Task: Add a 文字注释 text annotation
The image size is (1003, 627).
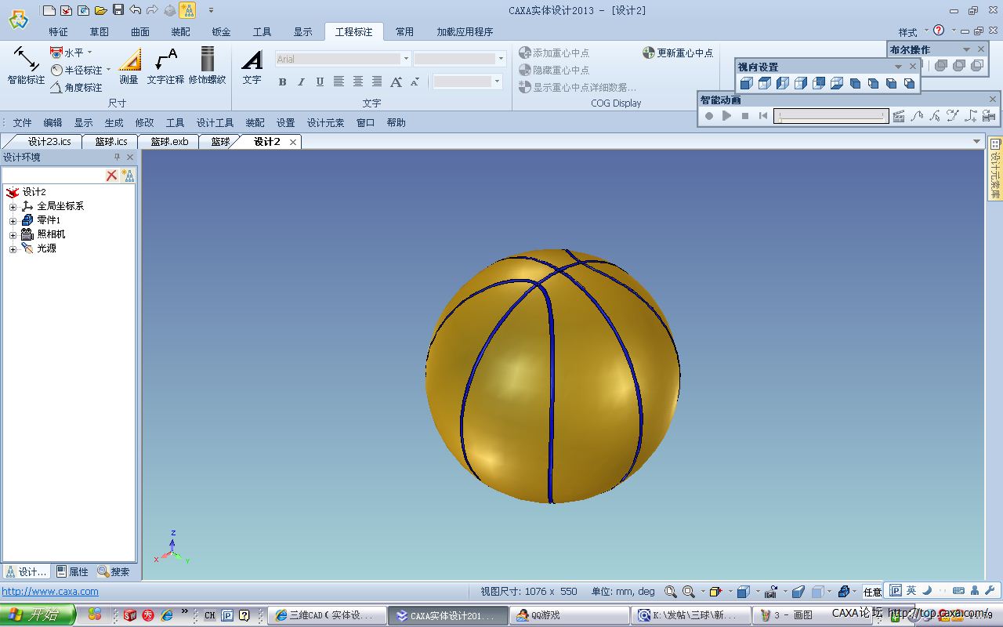Action: click(165, 67)
